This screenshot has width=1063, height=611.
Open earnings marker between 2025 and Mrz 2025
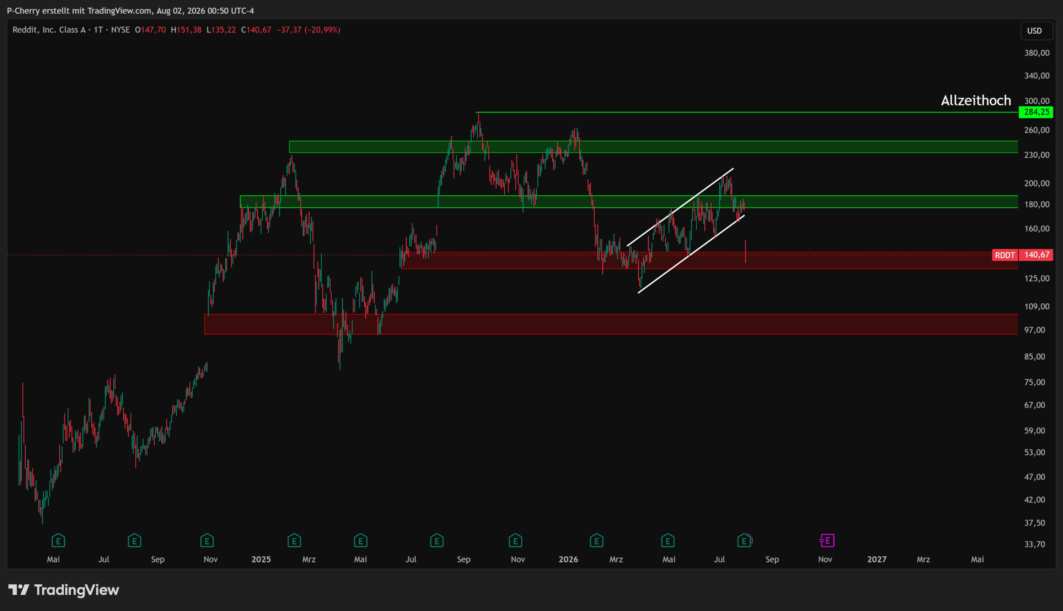pos(294,540)
